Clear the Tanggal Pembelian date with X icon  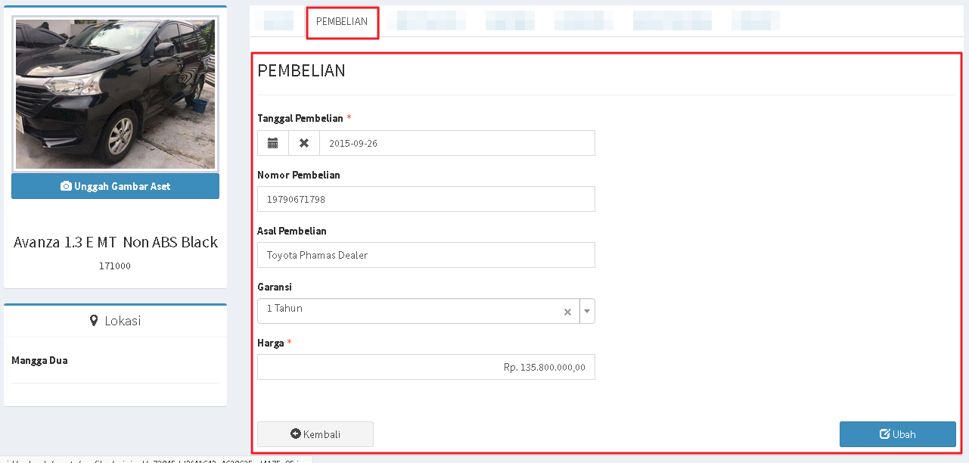tap(304, 143)
